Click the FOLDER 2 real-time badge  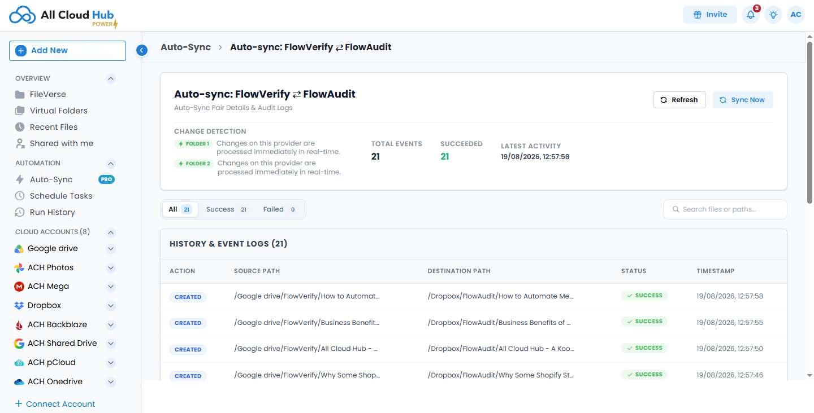pyautogui.click(x=194, y=164)
